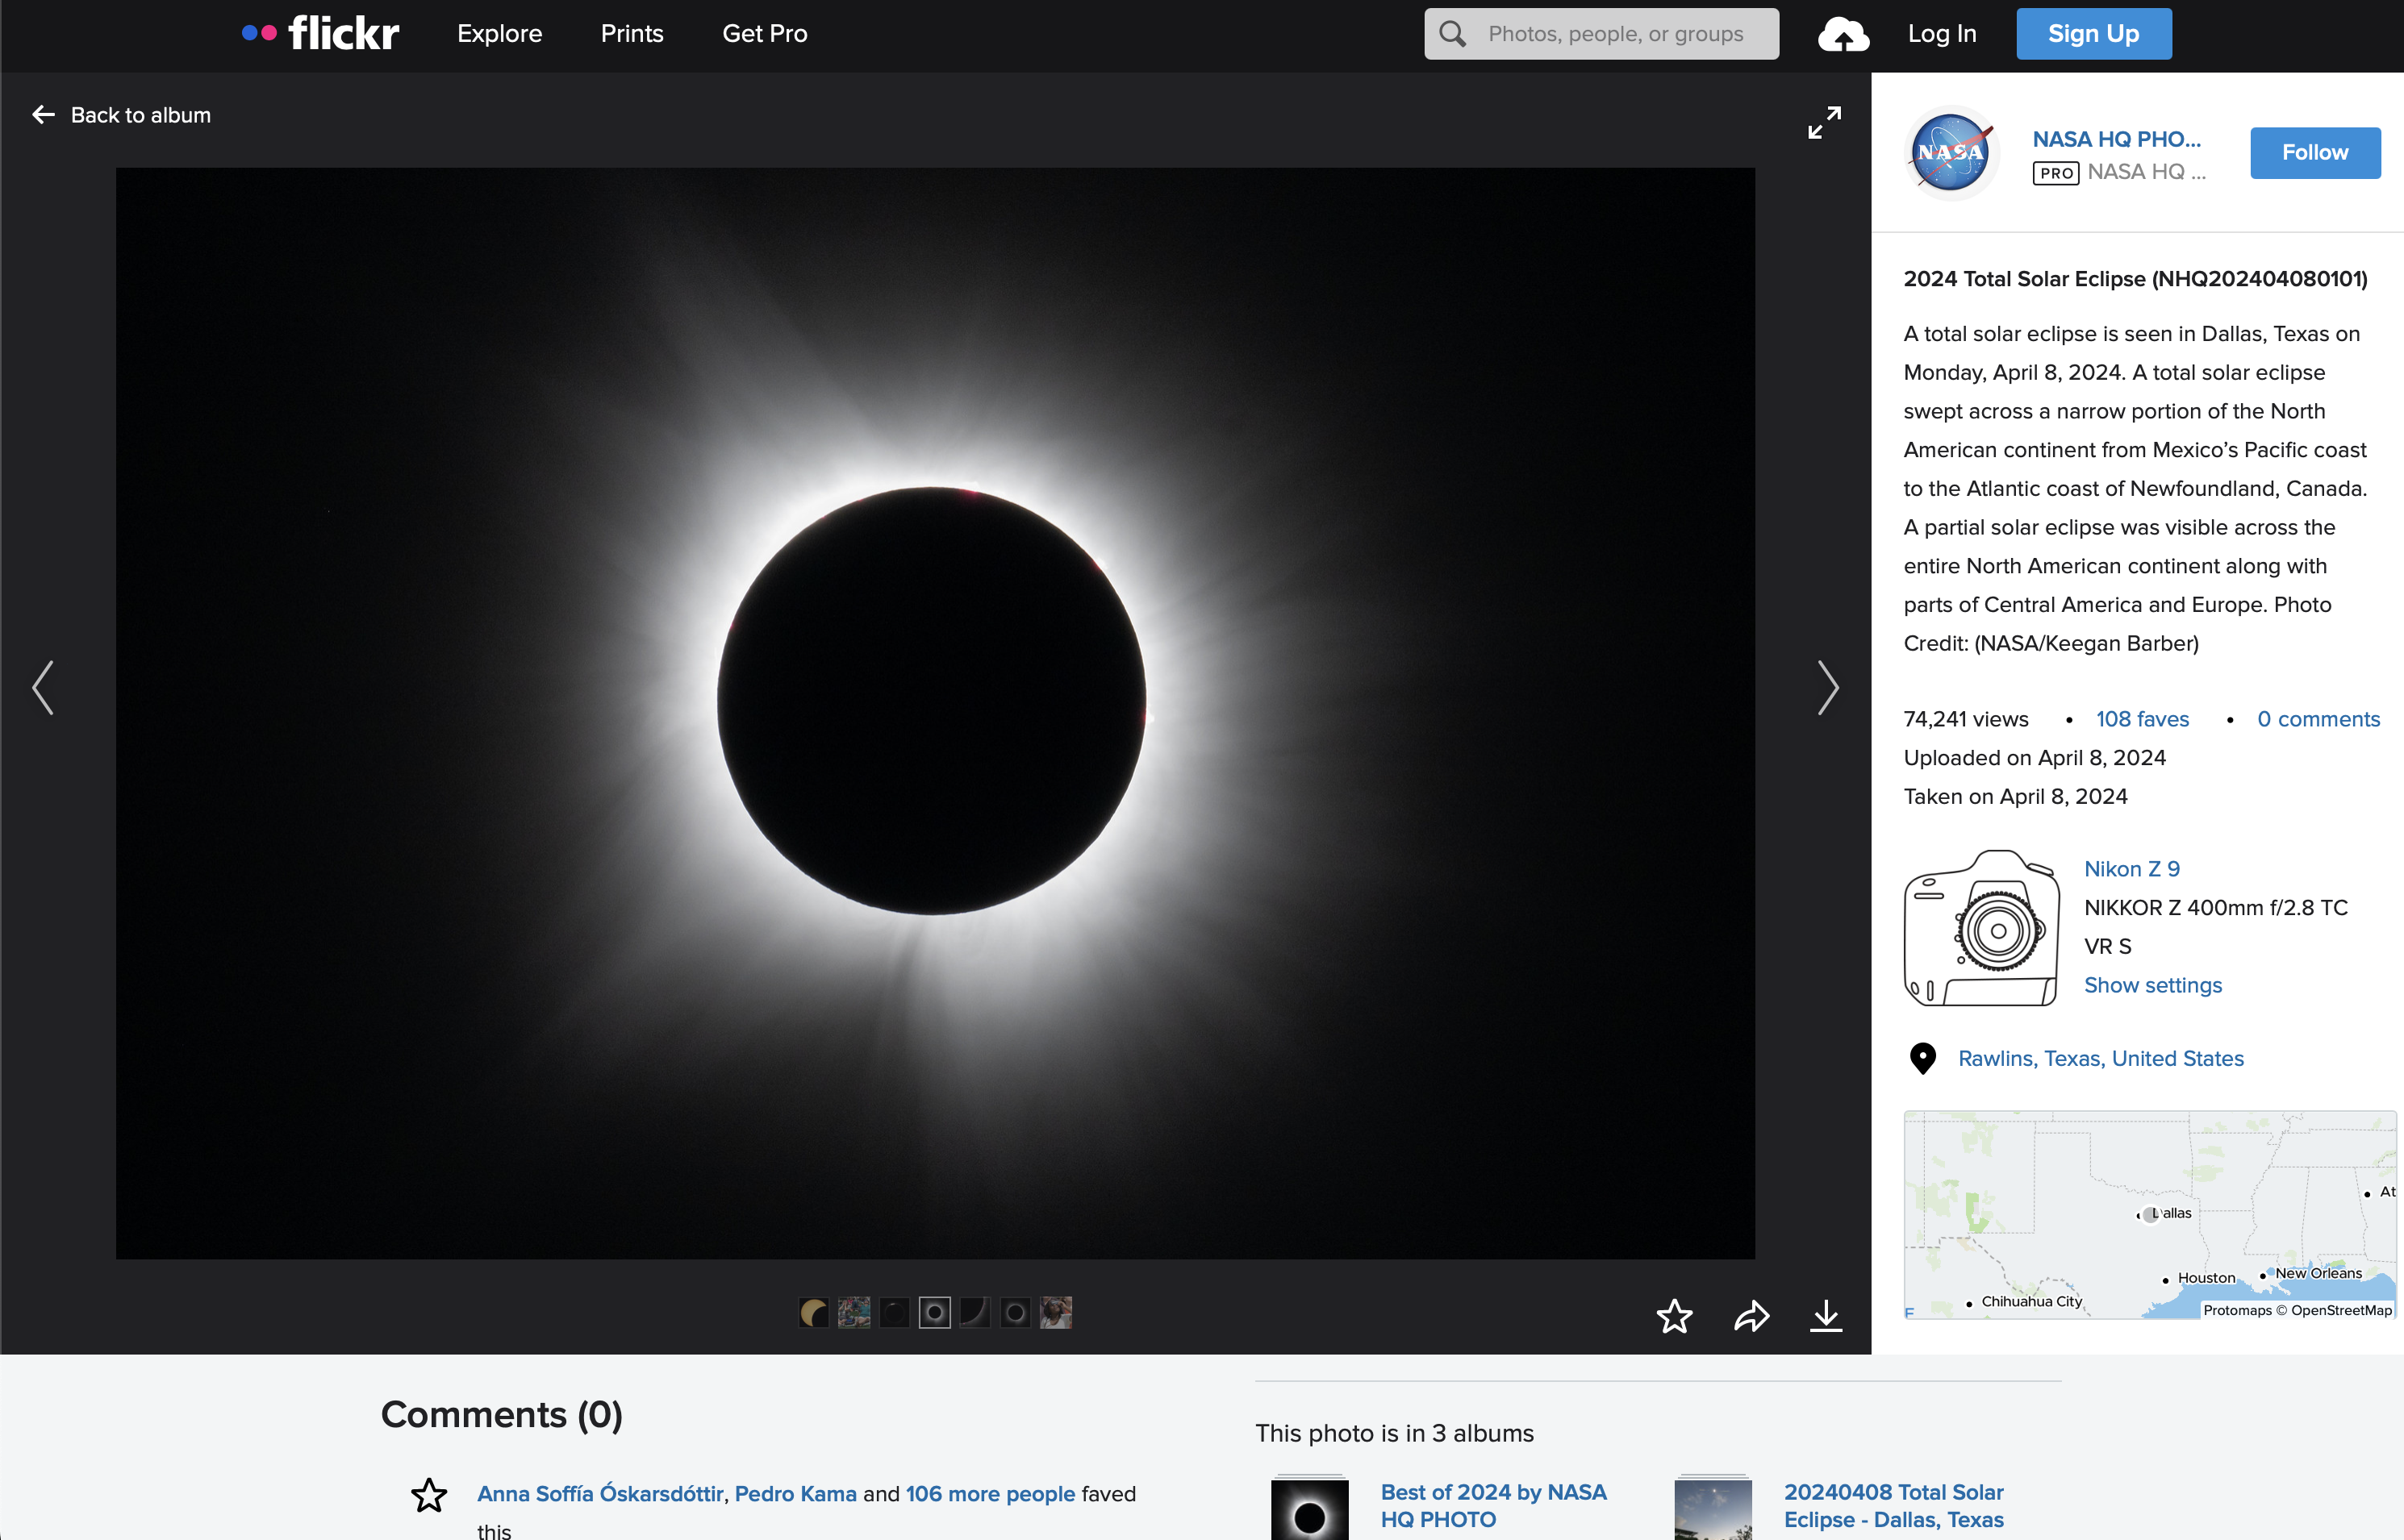The image size is (2404, 1540).
Task: Share the photo using arrow icon
Action: point(1751,1316)
